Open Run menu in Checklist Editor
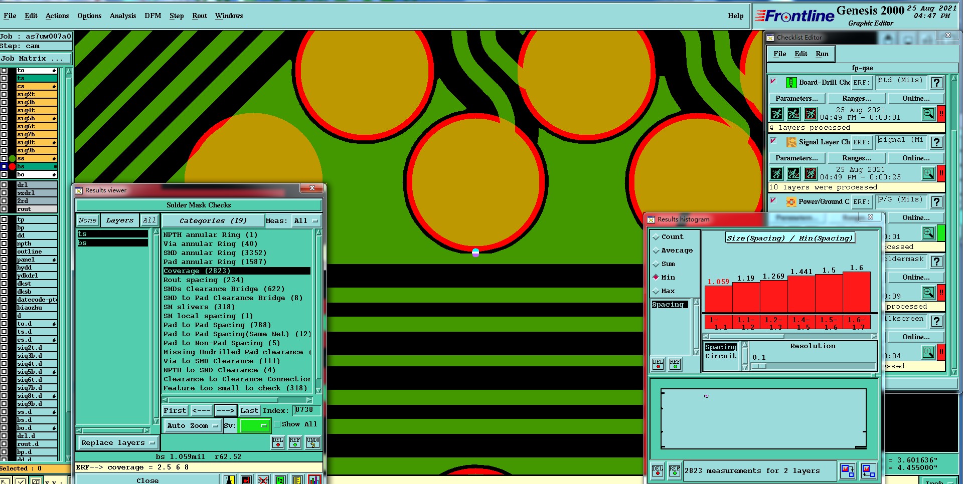 822,54
